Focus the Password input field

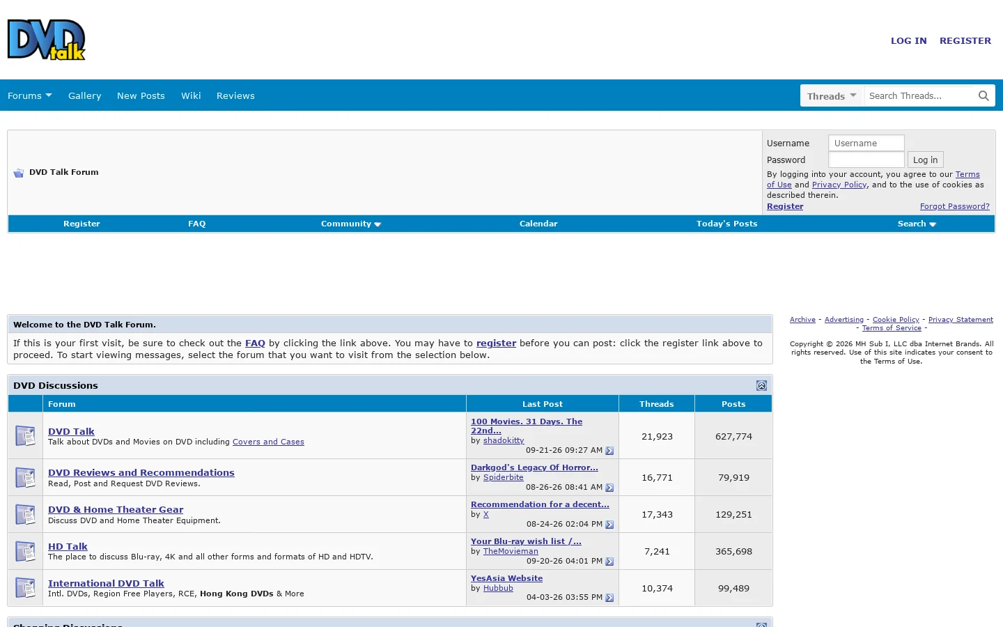tap(866, 160)
